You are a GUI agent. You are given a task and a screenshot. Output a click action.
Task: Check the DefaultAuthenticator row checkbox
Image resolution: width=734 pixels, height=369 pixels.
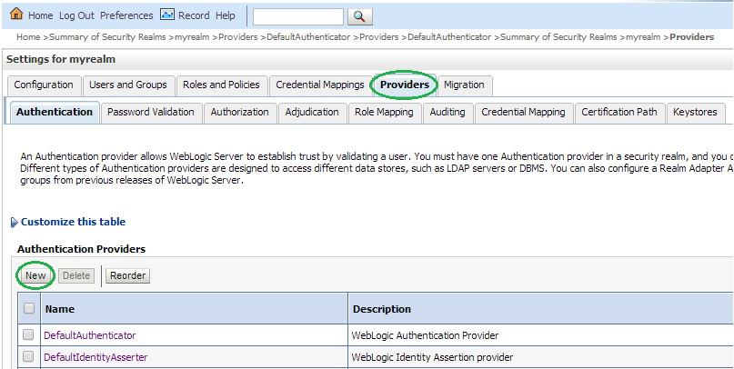tap(28, 334)
